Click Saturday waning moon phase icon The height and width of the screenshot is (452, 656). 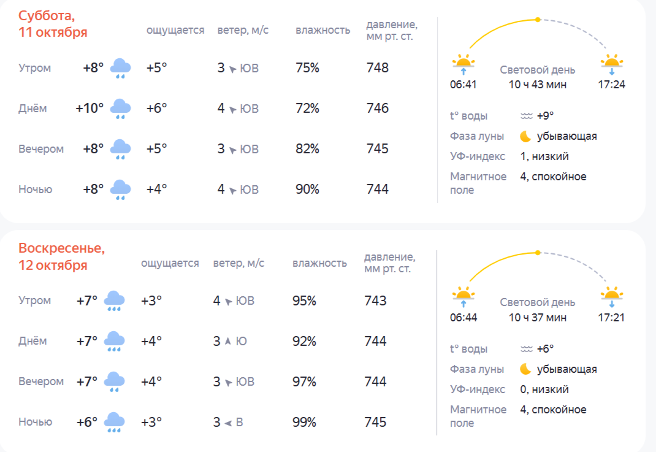tap(525, 136)
